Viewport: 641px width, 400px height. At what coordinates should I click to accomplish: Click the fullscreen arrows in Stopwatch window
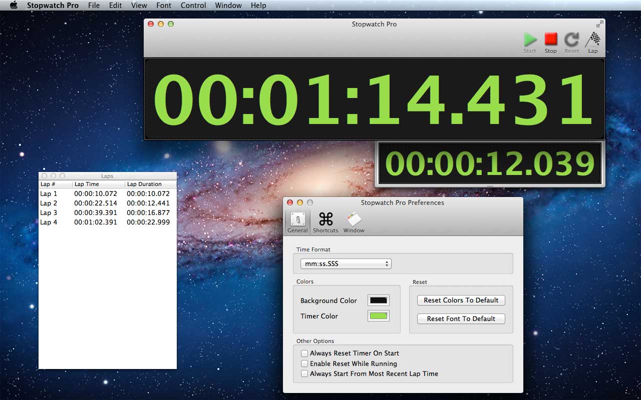600,24
